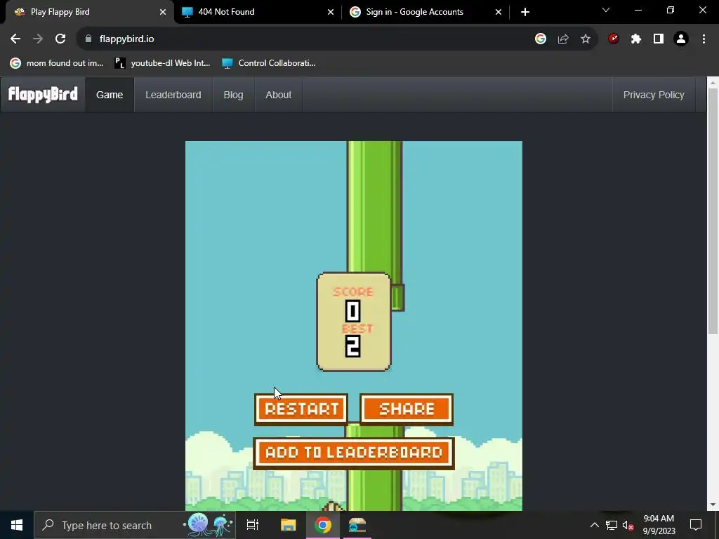Click the jellyfish search highlight icon

coord(209,525)
